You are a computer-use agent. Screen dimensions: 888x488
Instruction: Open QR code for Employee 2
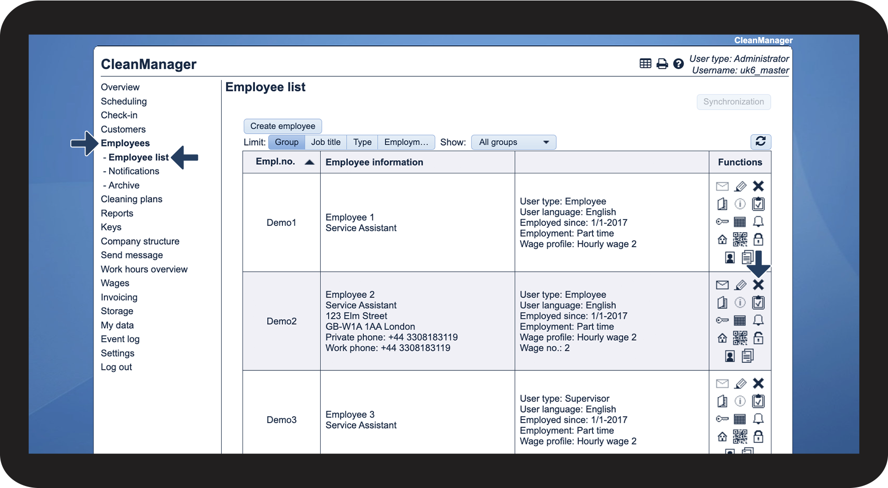coord(740,338)
